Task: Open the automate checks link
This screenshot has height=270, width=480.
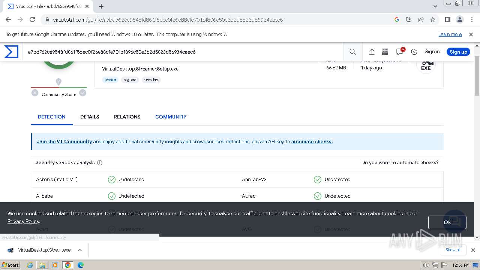Action: pos(312,142)
